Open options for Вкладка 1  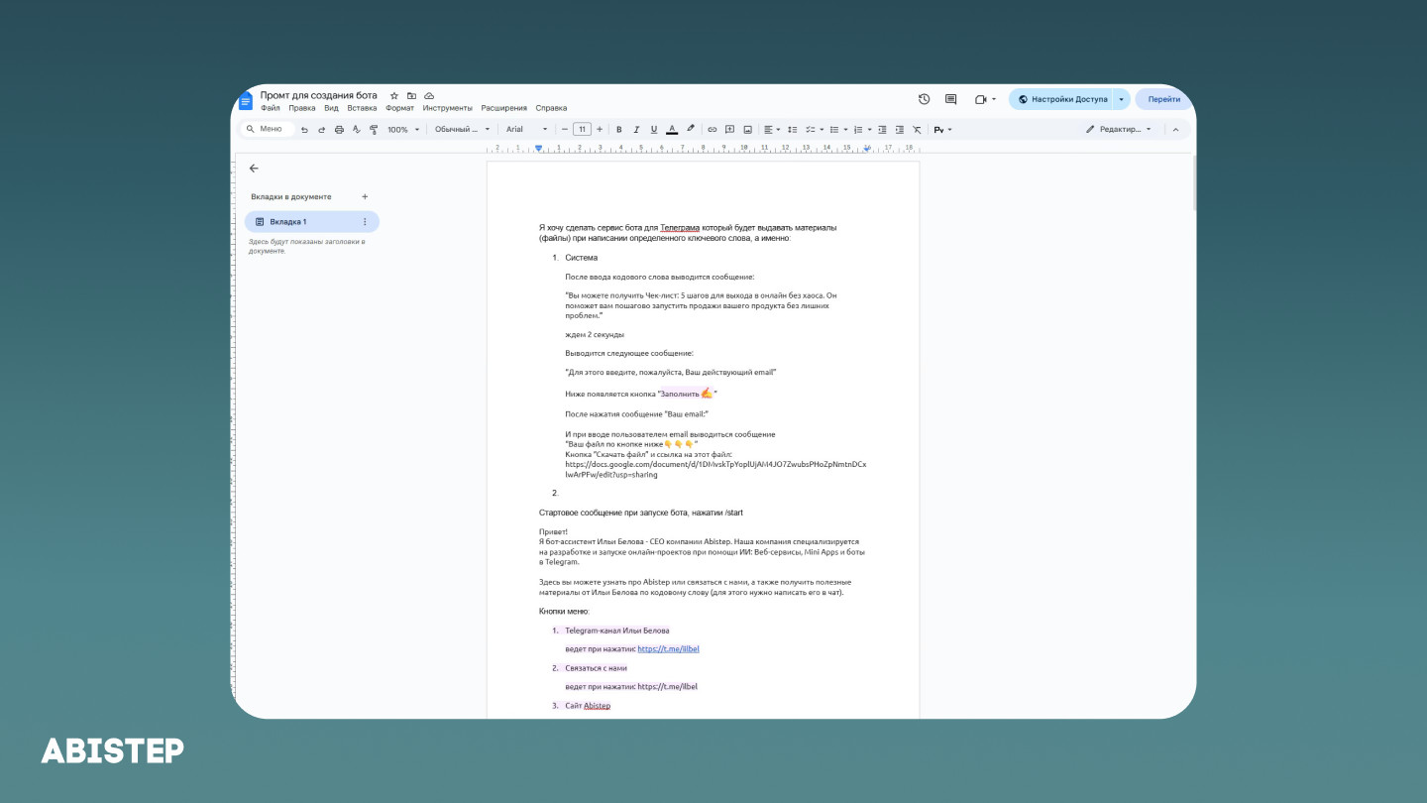pos(365,222)
